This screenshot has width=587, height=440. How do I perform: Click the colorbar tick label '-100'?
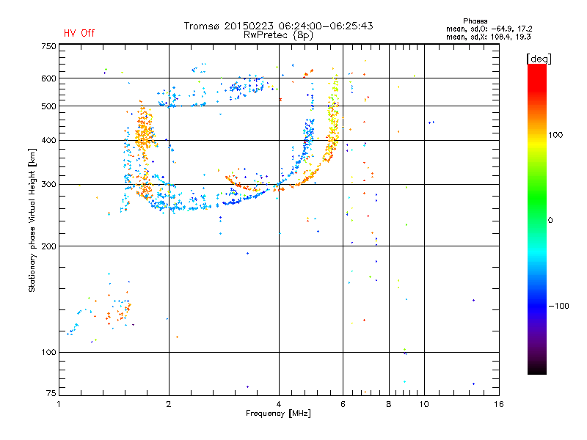pyautogui.click(x=558, y=306)
